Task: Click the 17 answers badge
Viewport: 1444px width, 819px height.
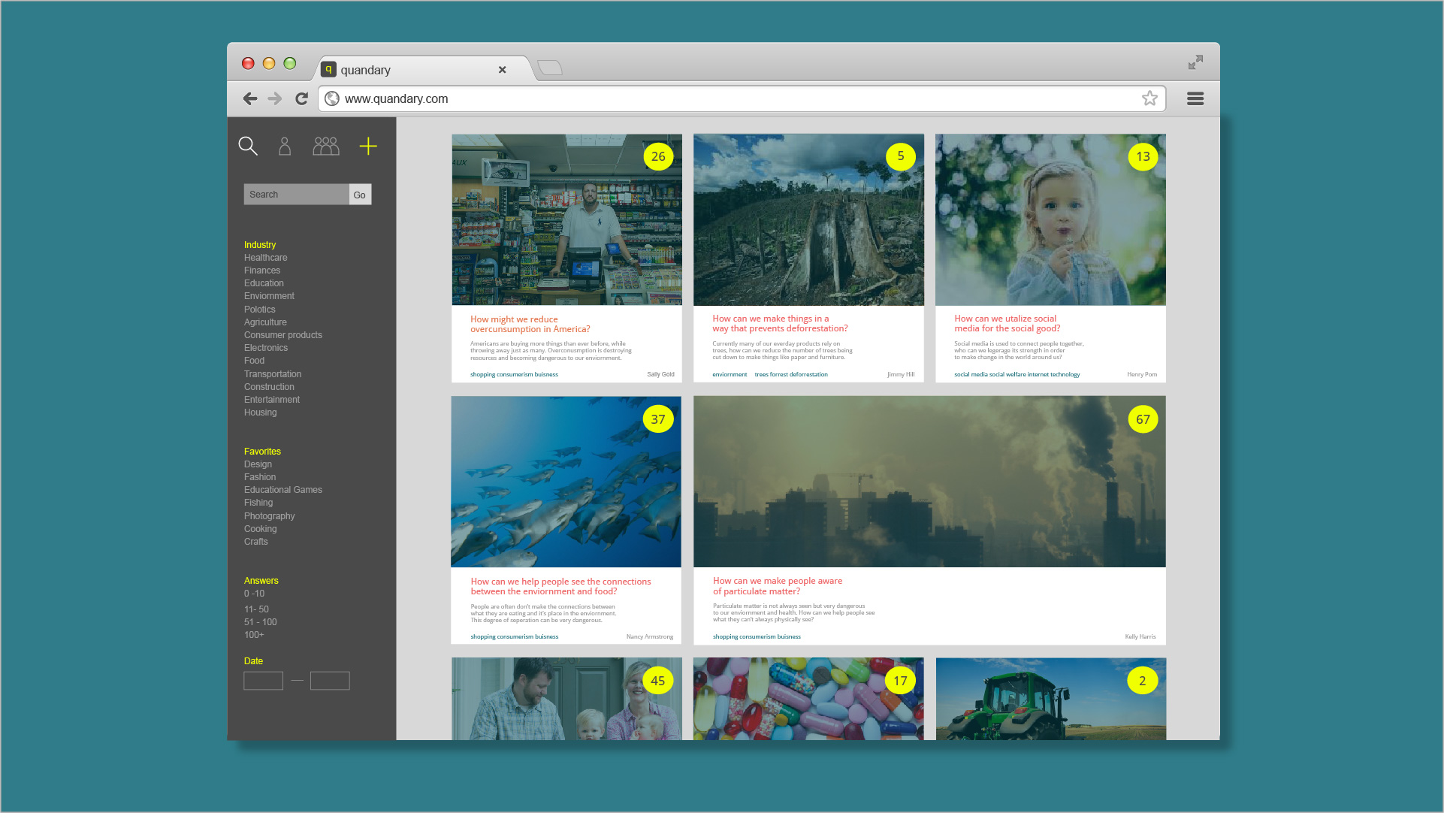Action: [x=900, y=681]
